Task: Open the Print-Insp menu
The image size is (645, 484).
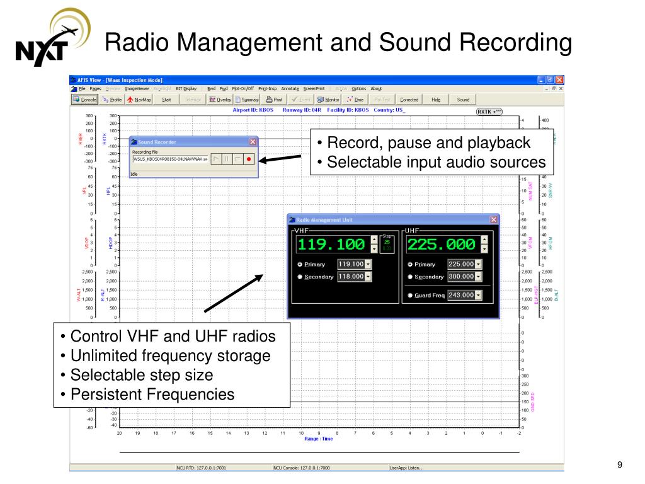Action: [x=267, y=88]
